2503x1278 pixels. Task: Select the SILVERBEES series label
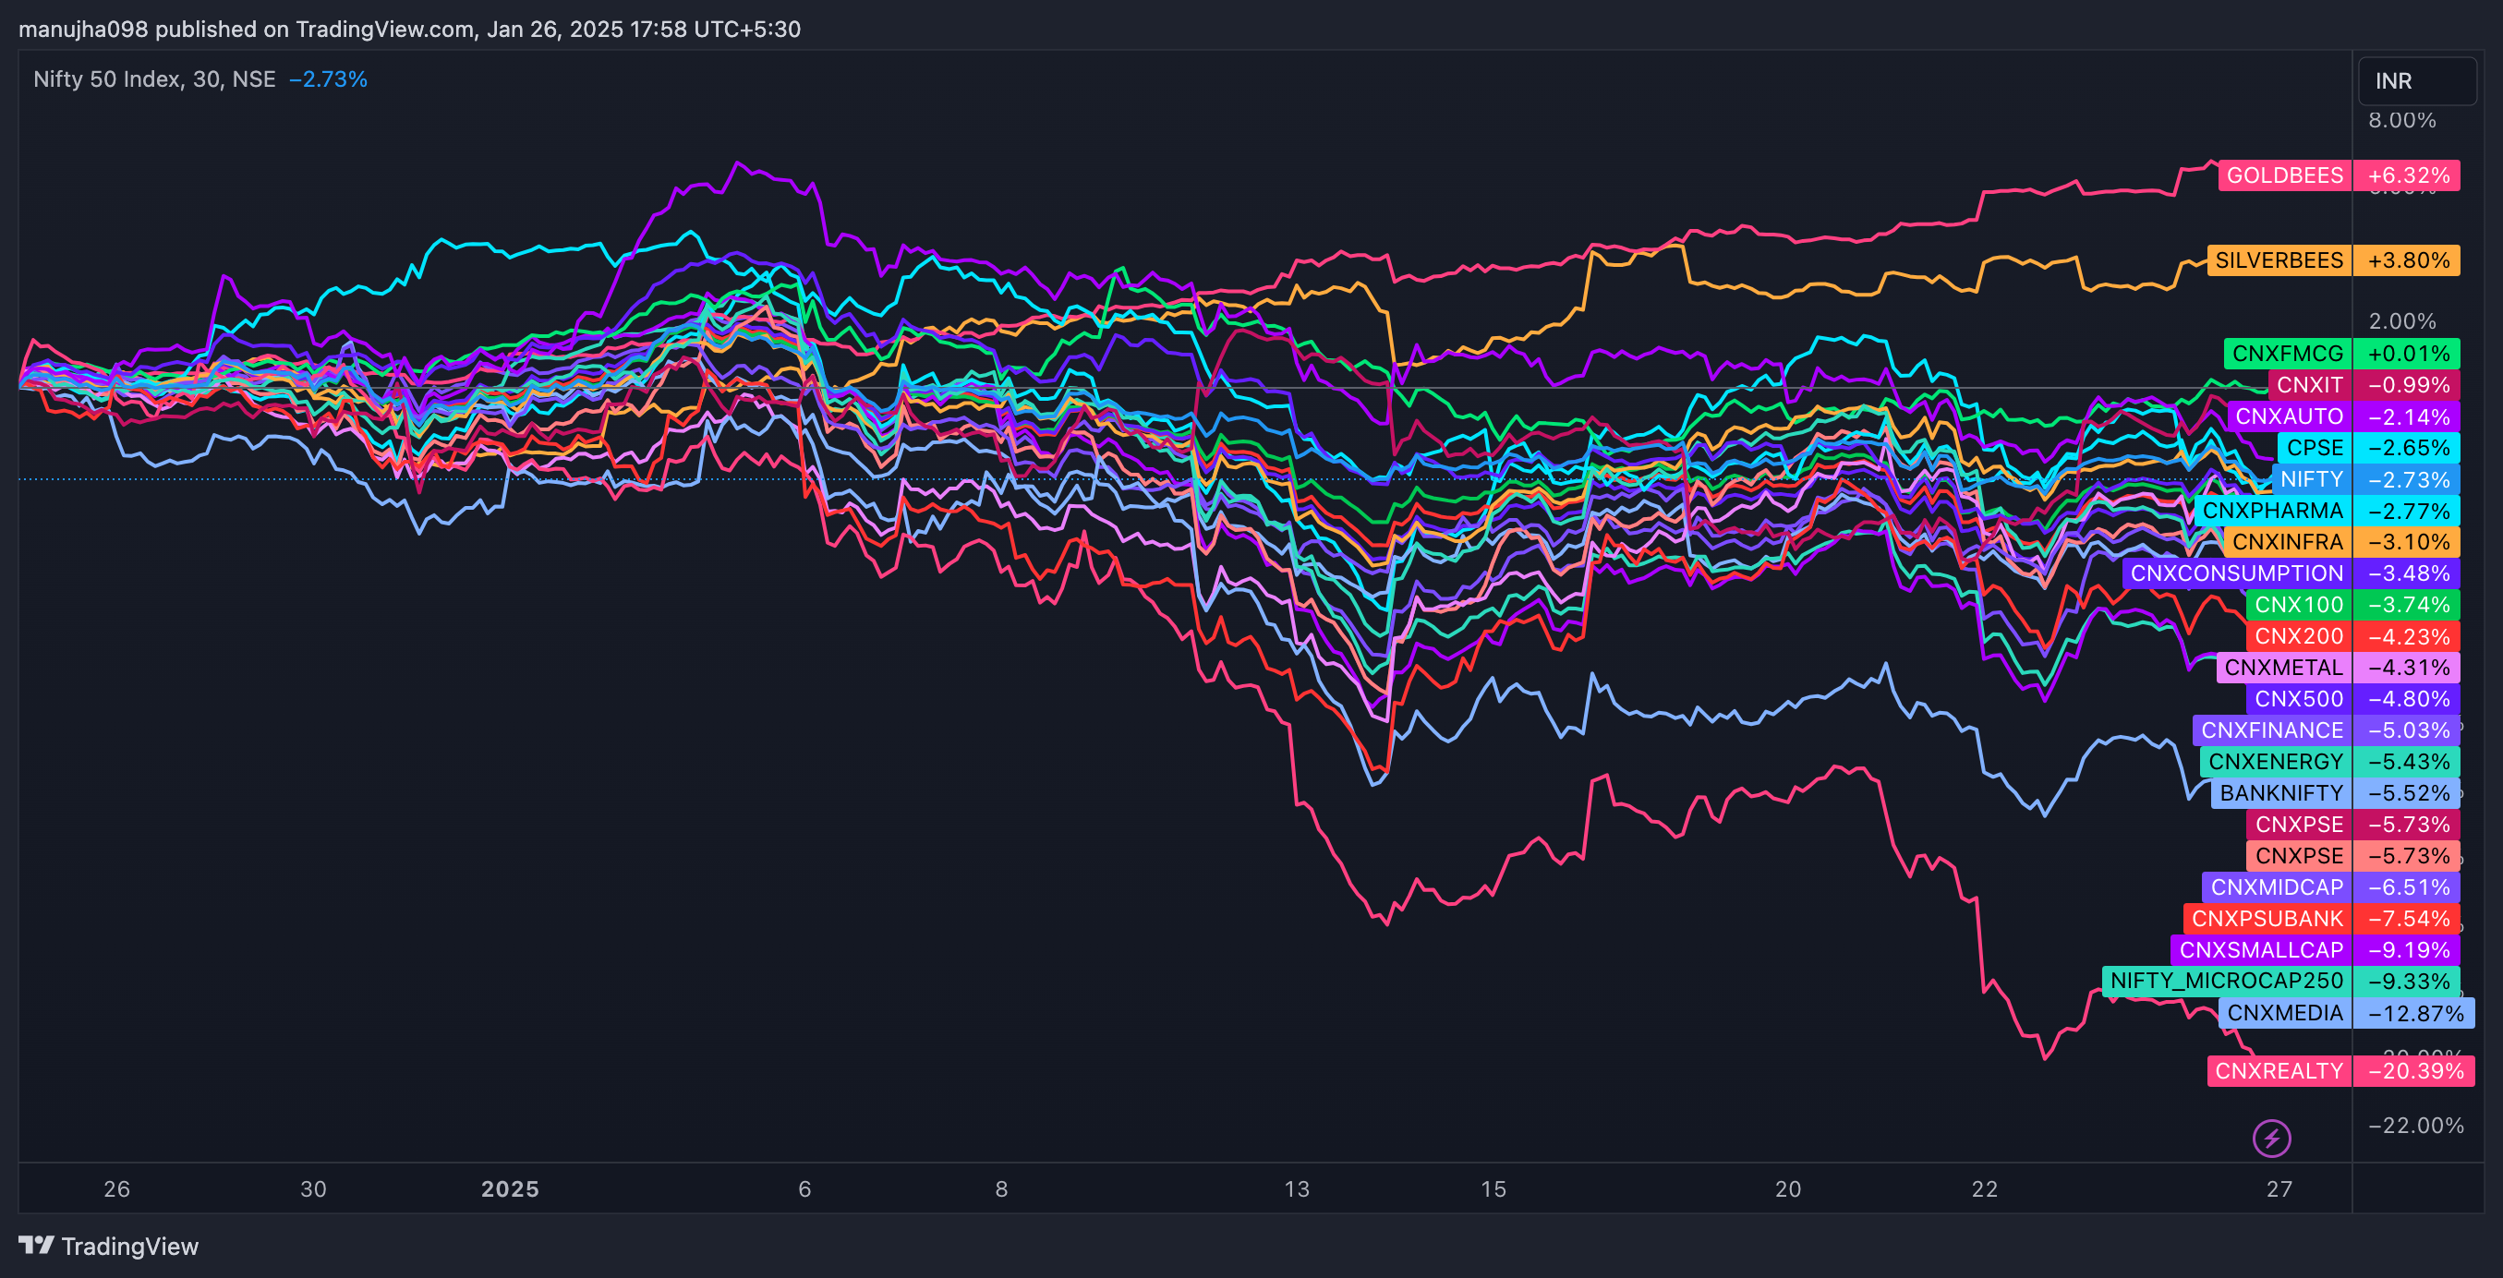[2279, 260]
